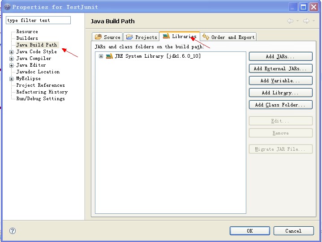Click the Add External JARs button
322x242 pixels.
280,68
